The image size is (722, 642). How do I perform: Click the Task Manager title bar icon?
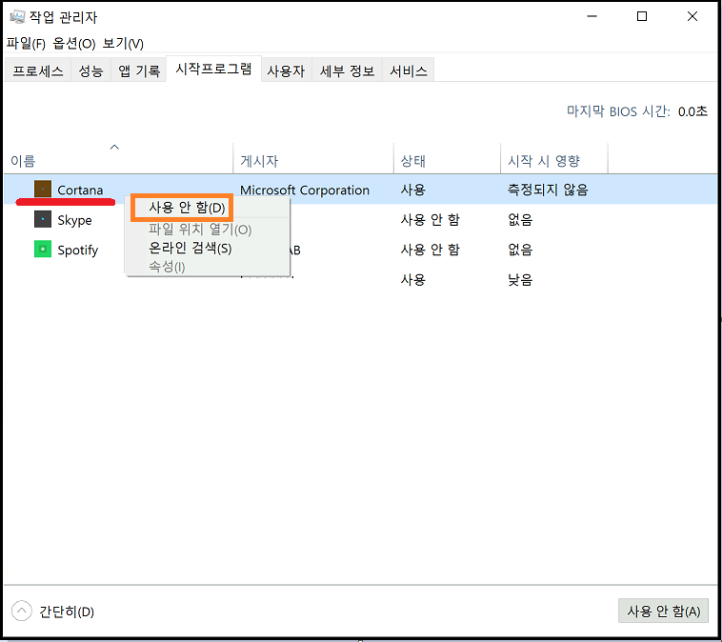pyautogui.click(x=17, y=17)
